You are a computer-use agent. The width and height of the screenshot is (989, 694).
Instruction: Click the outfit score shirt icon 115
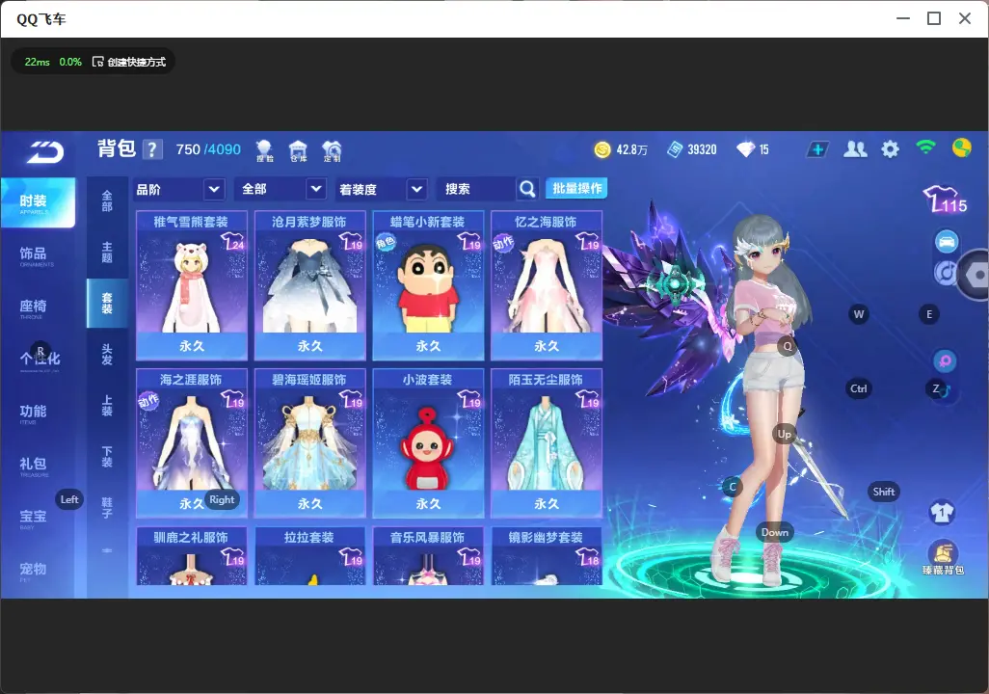[x=945, y=200]
